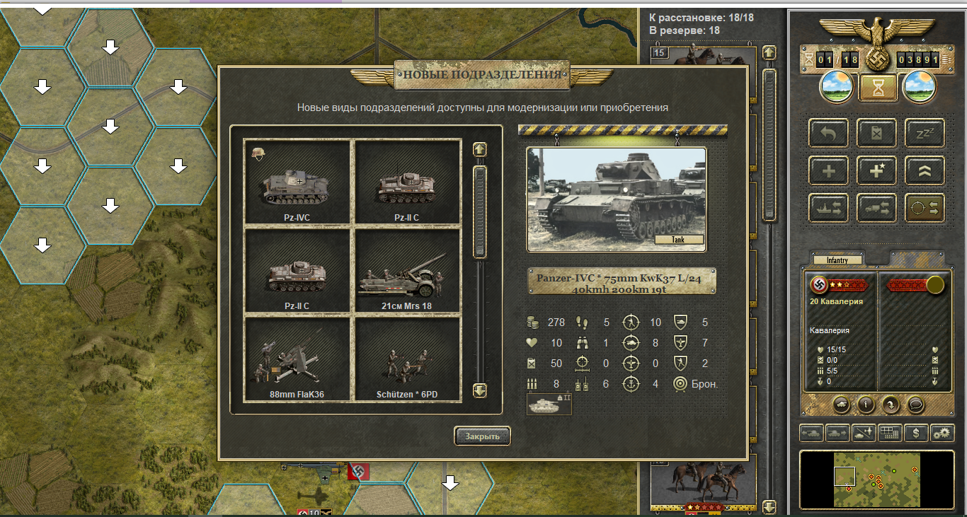The height and width of the screenshot is (517, 967).
Task: Click the reserve list scrollbar handle
Action: tap(769, 144)
